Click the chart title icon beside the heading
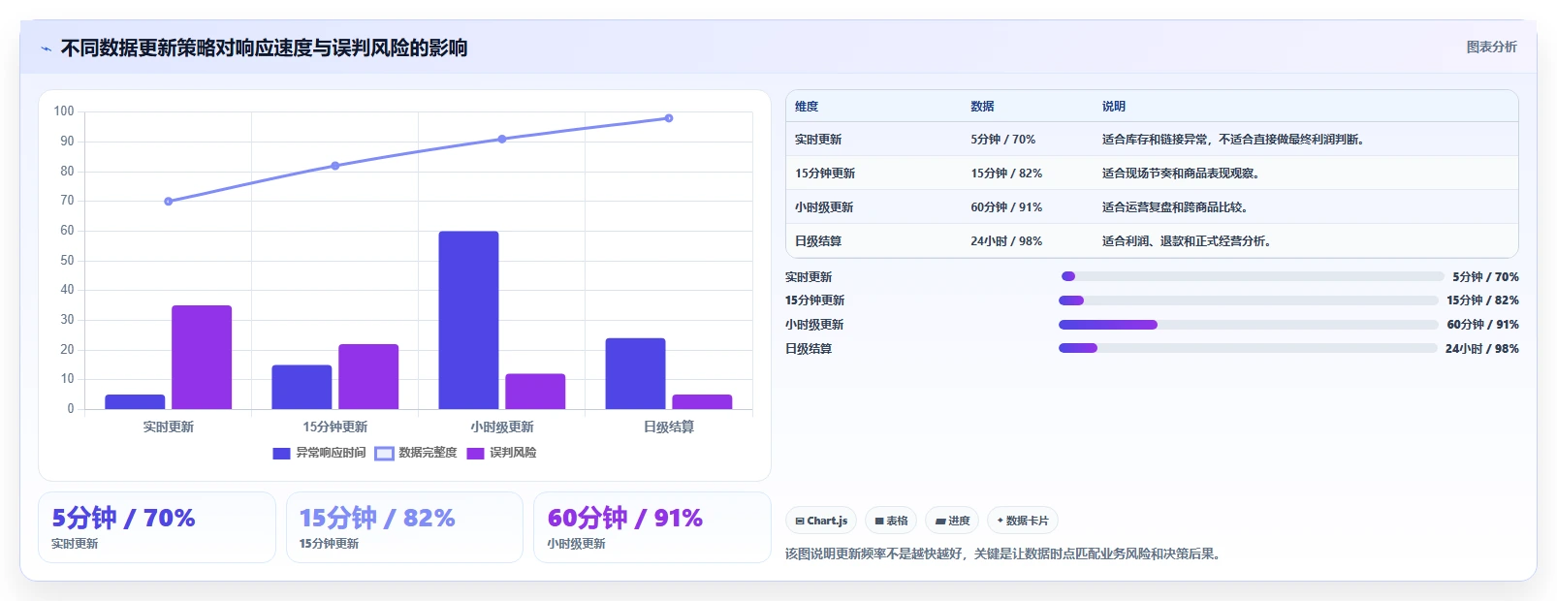 [x=46, y=48]
